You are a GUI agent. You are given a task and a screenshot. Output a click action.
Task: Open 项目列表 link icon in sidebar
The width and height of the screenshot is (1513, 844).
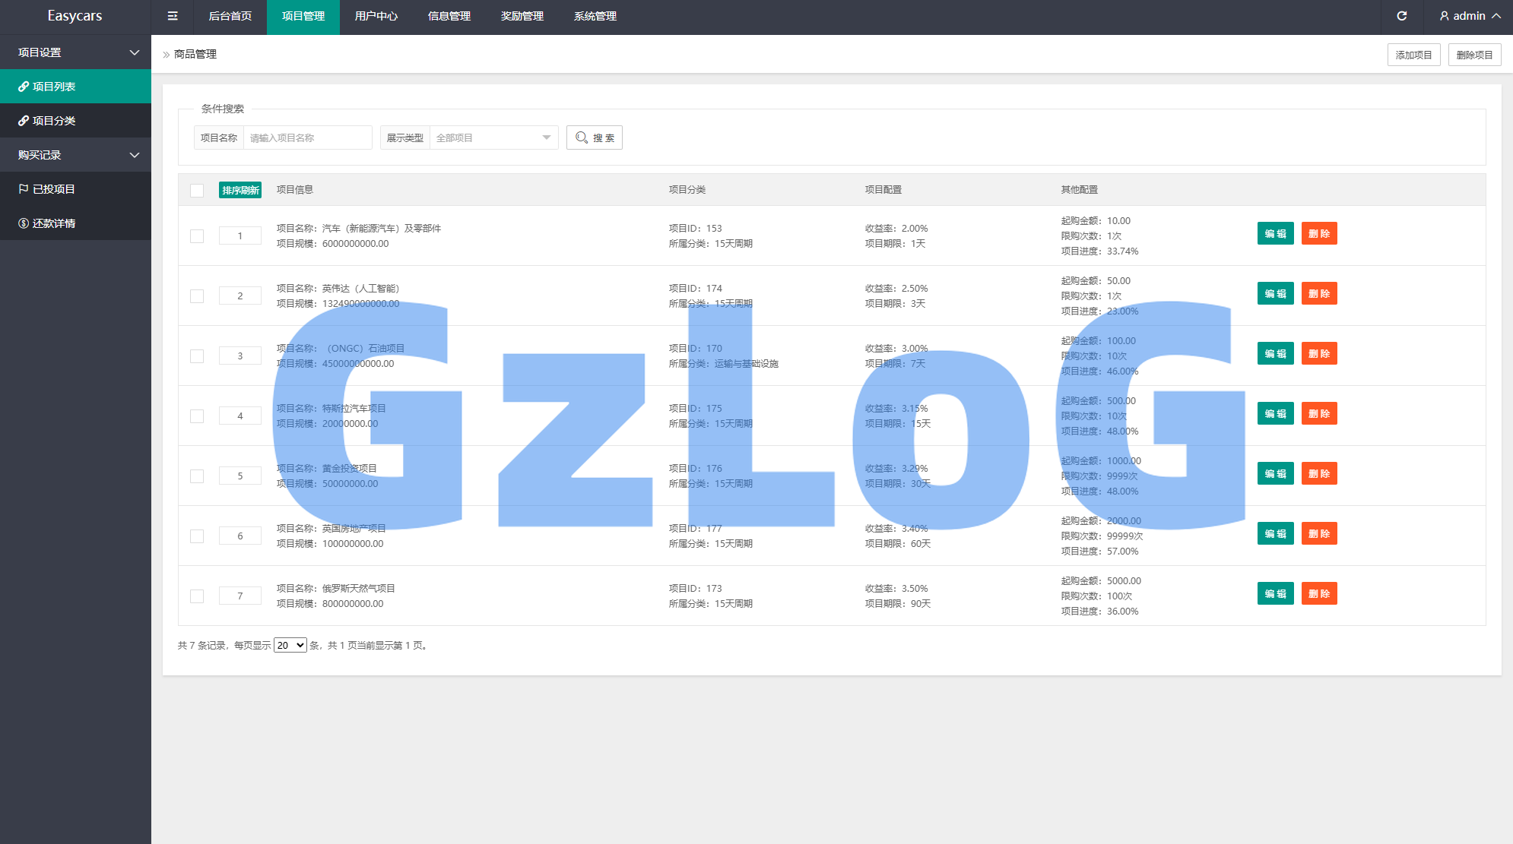pos(24,87)
